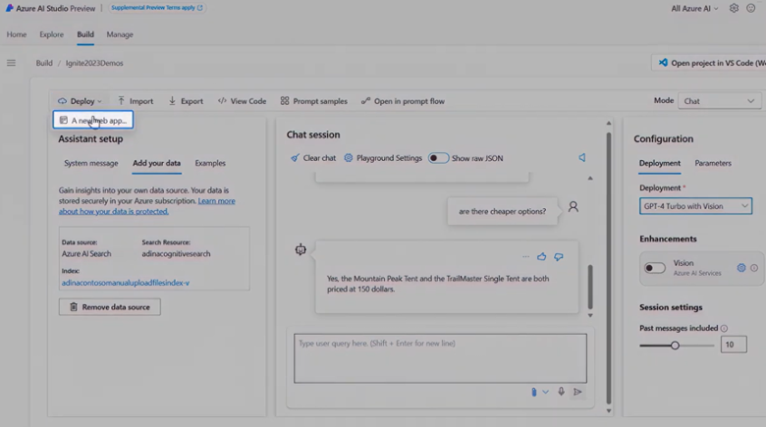Switch to Parameters tab
This screenshot has height=427, width=766.
[713, 163]
